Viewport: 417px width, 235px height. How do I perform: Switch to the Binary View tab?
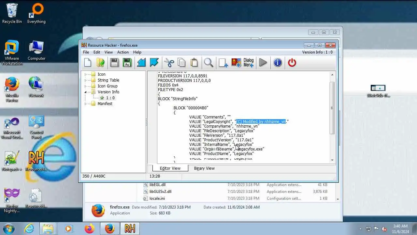click(x=204, y=168)
